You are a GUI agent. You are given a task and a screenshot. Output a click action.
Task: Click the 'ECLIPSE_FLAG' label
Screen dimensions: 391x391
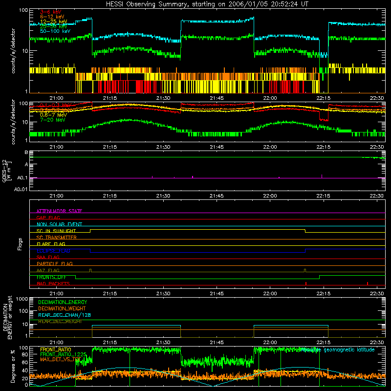(53, 251)
